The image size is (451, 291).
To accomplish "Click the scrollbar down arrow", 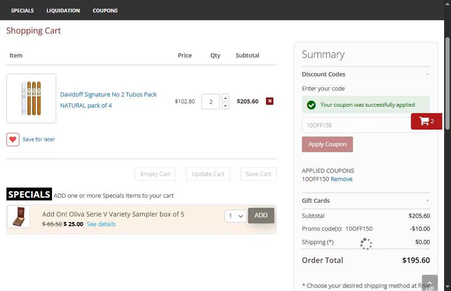I will tap(447, 286).
